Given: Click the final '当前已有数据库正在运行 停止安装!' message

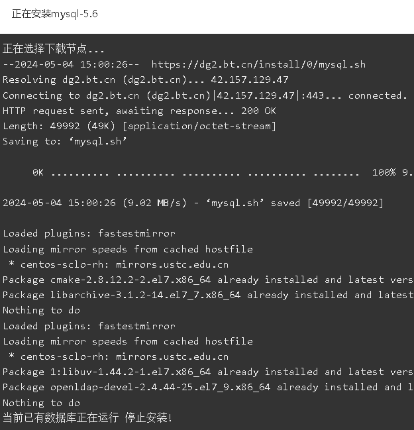Looking at the screenshot, I should (x=87, y=417).
